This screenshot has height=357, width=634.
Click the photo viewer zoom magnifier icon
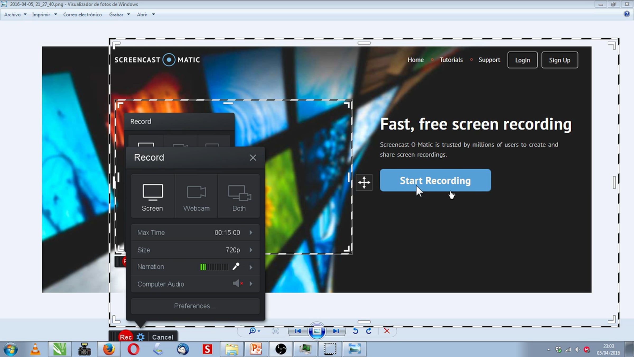pyautogui.click(x=253, y=331)
